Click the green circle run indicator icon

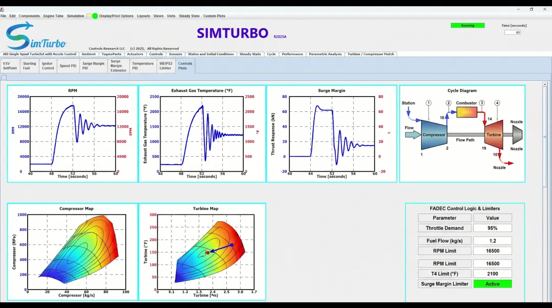[x=95, y=16]
